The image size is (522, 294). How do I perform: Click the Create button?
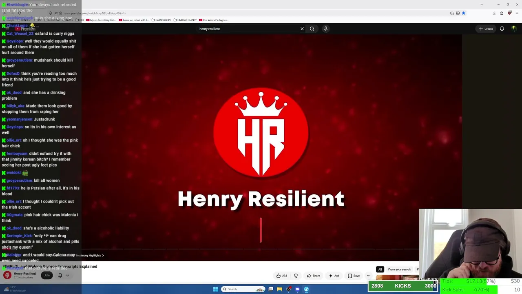click(x=486, y=29)
